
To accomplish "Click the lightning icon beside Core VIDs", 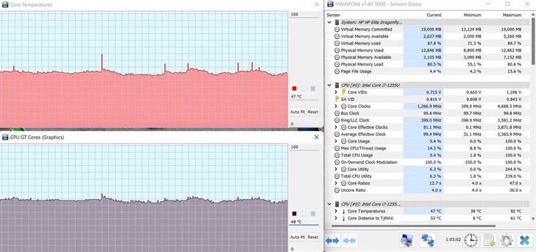I will [x=344, y=92].
